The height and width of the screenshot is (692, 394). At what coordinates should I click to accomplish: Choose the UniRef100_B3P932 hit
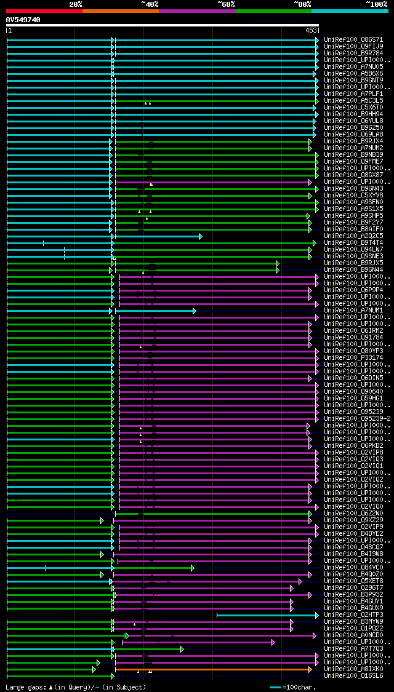[x=353, y=594]
